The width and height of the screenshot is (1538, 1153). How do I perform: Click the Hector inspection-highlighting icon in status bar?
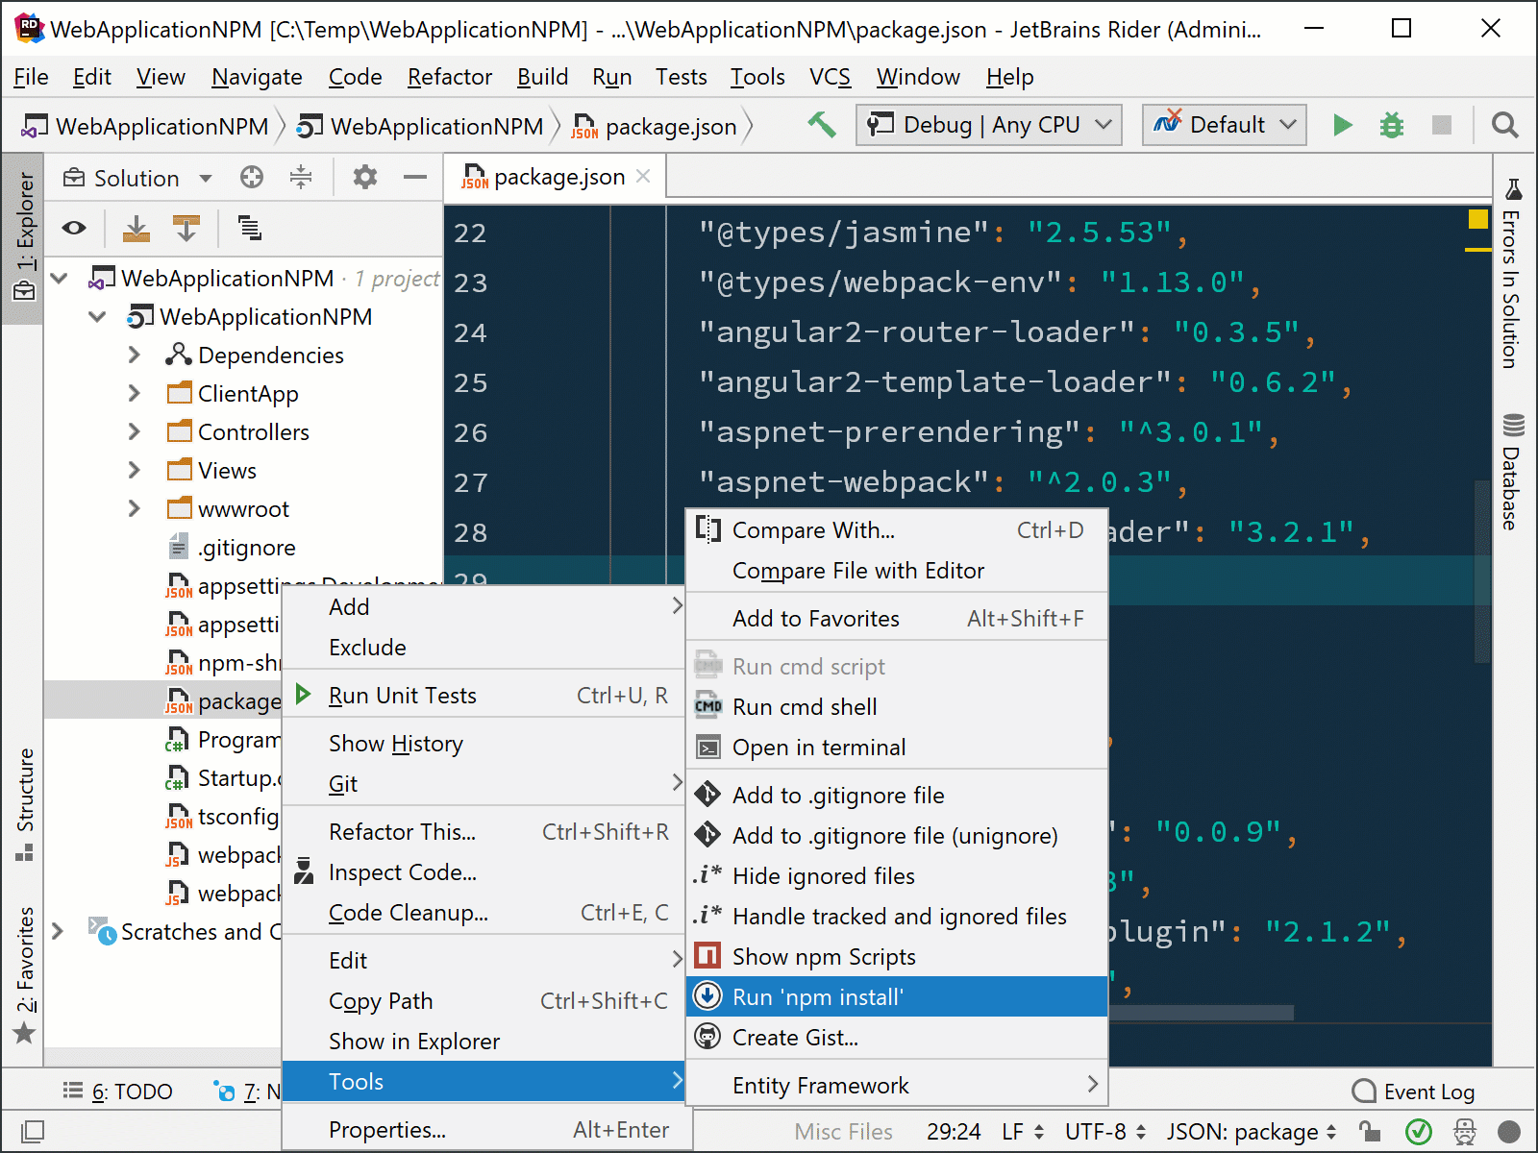(1464, 1132)
